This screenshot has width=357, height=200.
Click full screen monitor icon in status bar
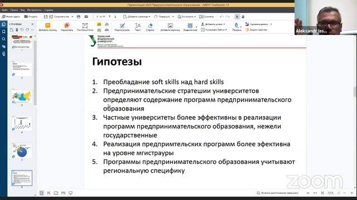pos(71,193)
